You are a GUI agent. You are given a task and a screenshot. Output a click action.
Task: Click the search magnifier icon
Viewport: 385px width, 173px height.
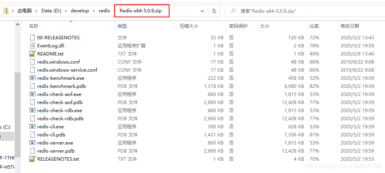[x=233, y=11]
